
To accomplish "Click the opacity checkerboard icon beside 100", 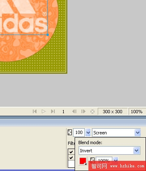I will tap(70, 132).
